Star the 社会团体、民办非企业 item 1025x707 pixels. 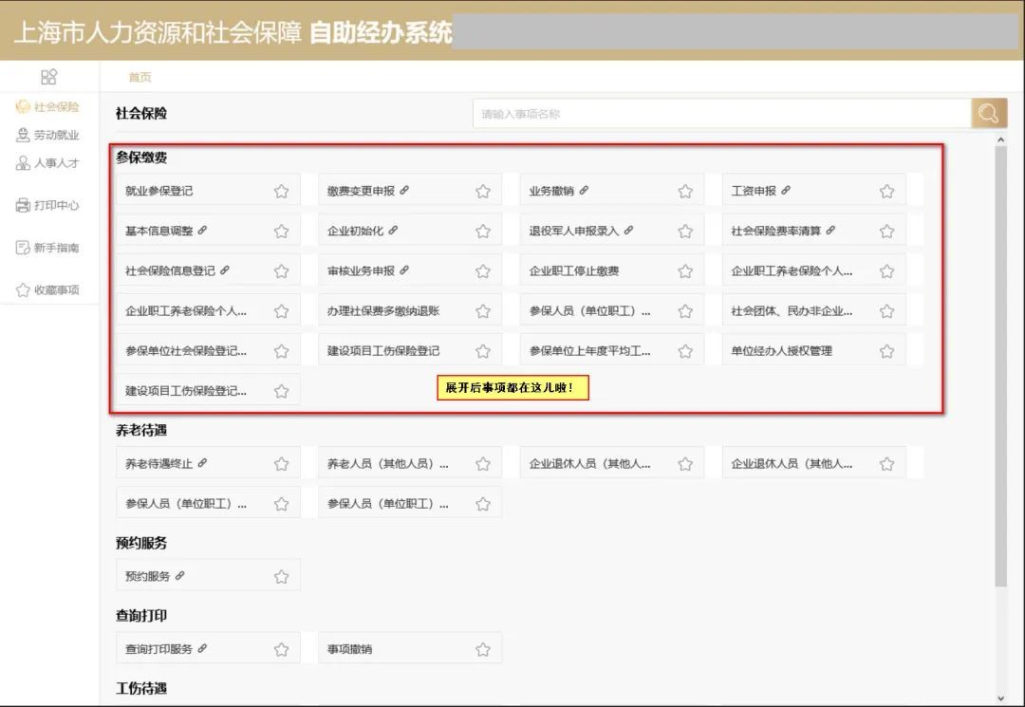click(887, 311)
